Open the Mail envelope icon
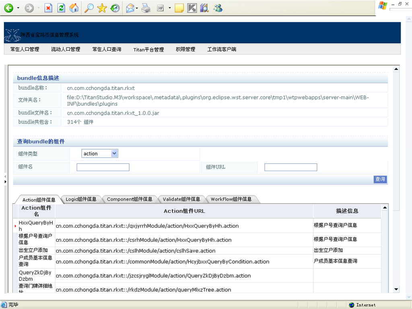The width and height of the screenshot is (412, 309). (130, 8)
